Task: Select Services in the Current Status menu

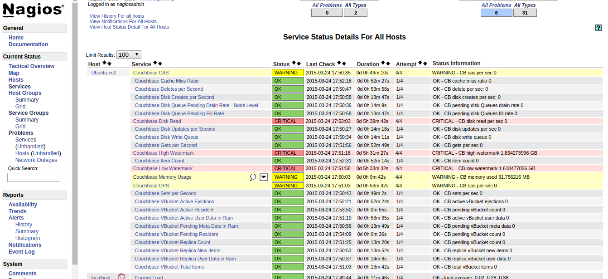Action: (x=19, y=87)
